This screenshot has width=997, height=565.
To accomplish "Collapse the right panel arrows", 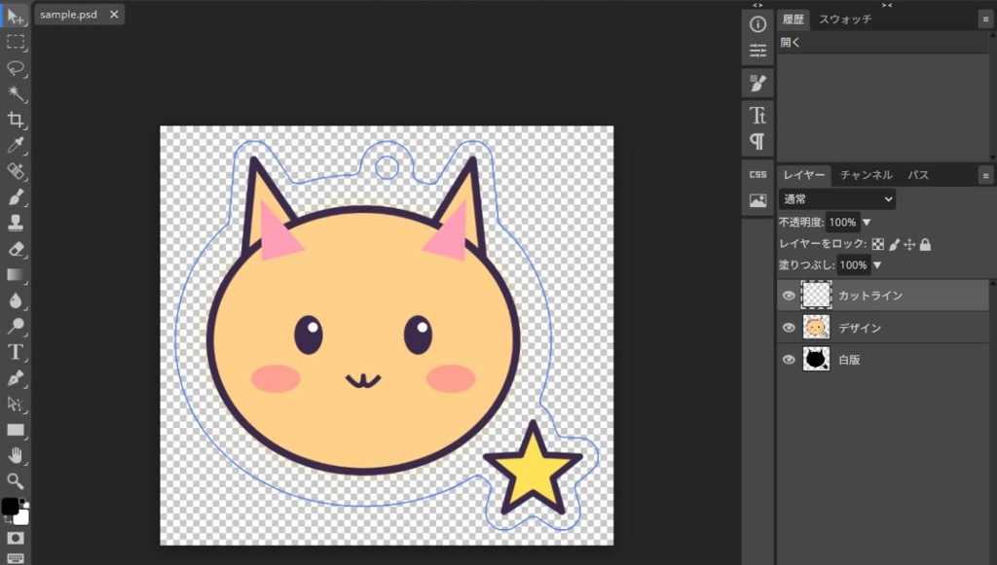I will point(886,5).
